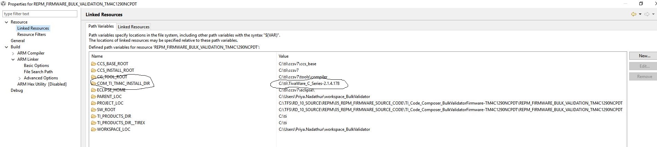Click the WORKSPACE_LOC folder icon
The height and width of the screenshot is (147, 657).
[x=94, y=129]
